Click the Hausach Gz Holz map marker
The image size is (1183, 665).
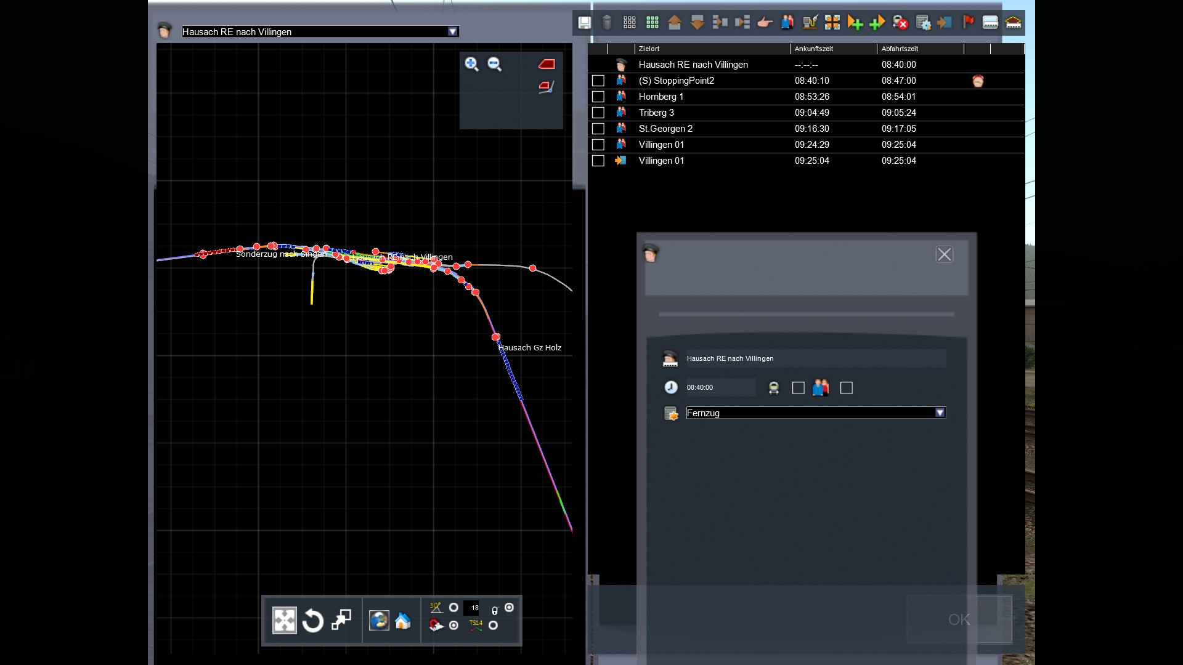pos(495,337)
